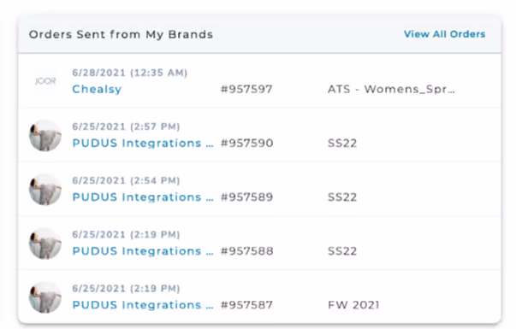This screenshot has width=516, height=329.
Task: Click the Orders Sent from My Brands heading
Action: pyautogui.click(x=121, y=34)
